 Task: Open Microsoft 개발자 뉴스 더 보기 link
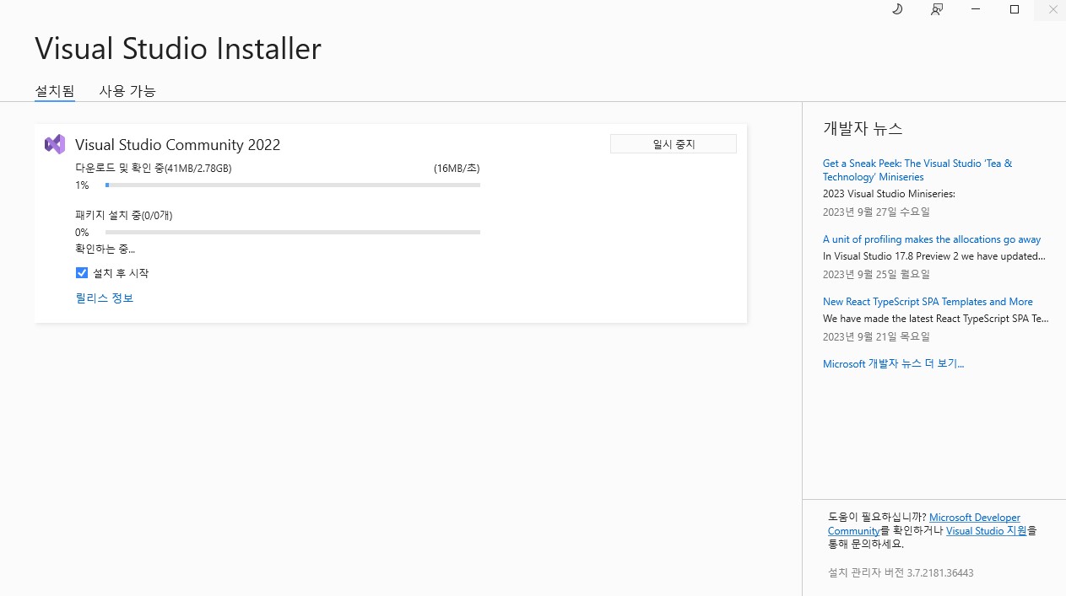(x=893, y=363)
